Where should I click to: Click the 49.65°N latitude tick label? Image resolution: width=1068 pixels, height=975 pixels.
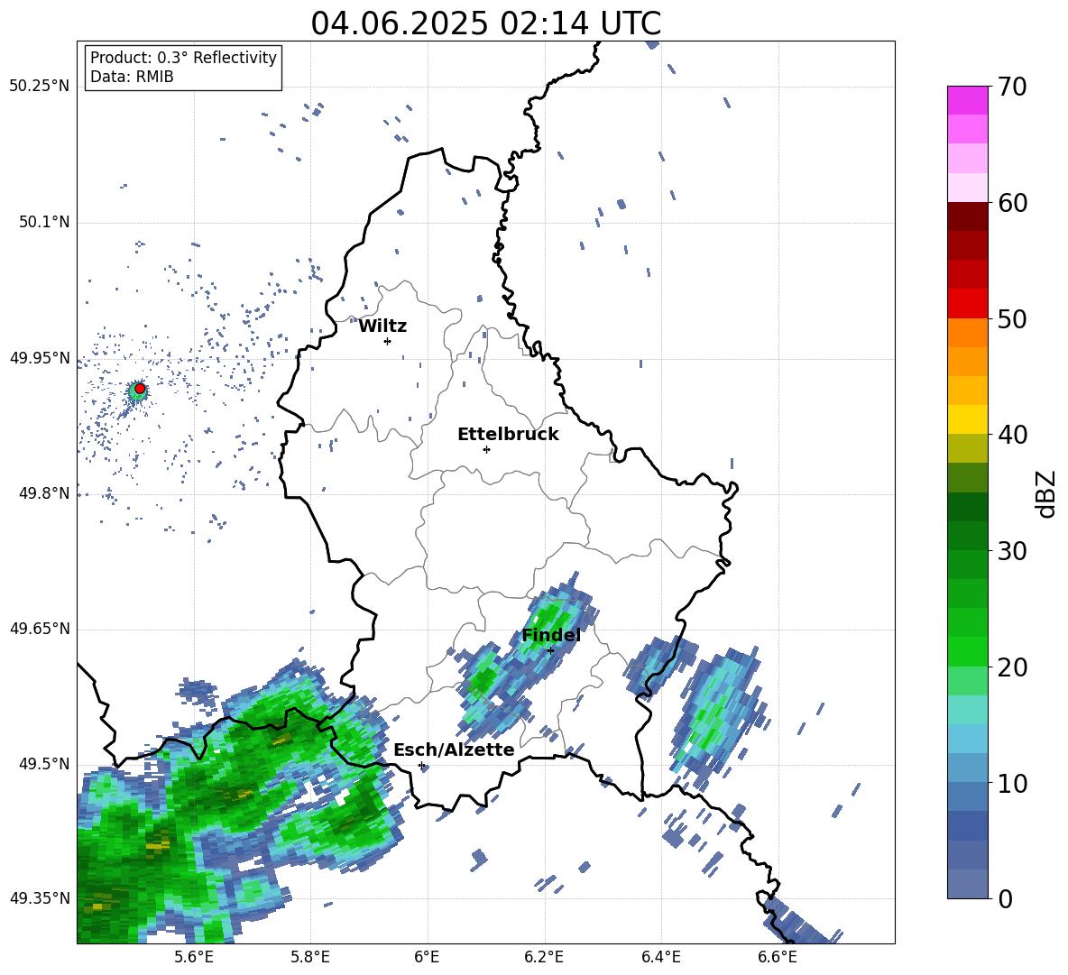(39, 629)
